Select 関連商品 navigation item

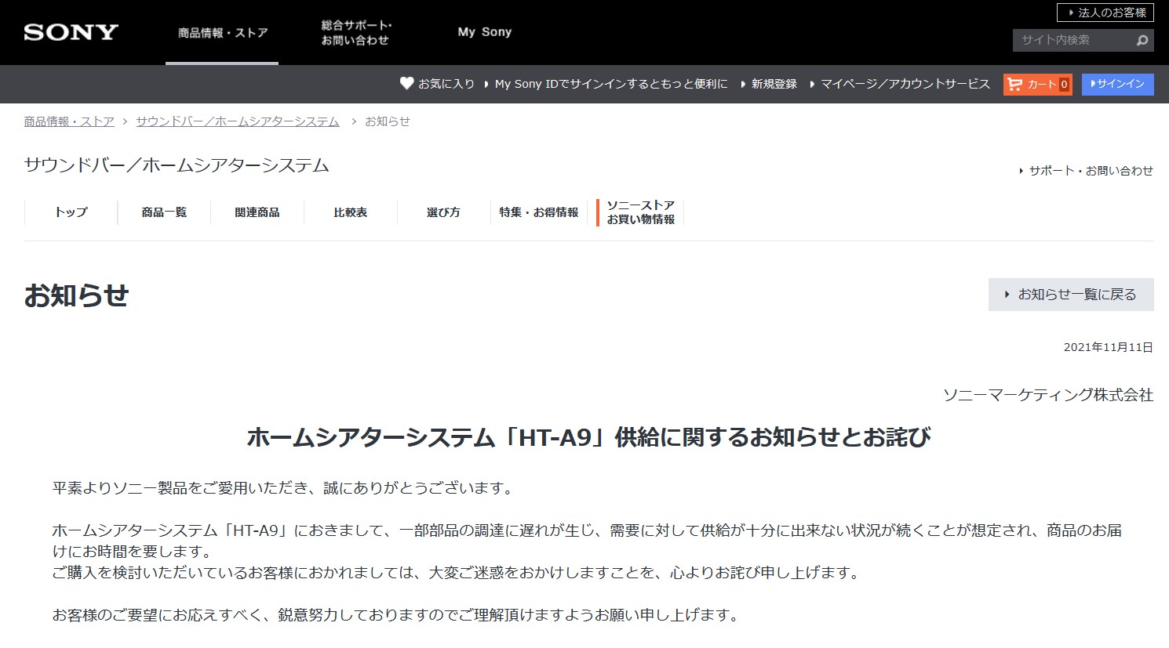point(257,212)
